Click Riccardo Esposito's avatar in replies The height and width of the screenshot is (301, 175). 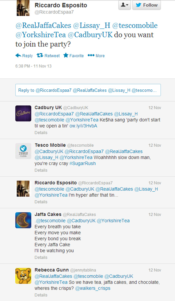(x=23, y=189)
